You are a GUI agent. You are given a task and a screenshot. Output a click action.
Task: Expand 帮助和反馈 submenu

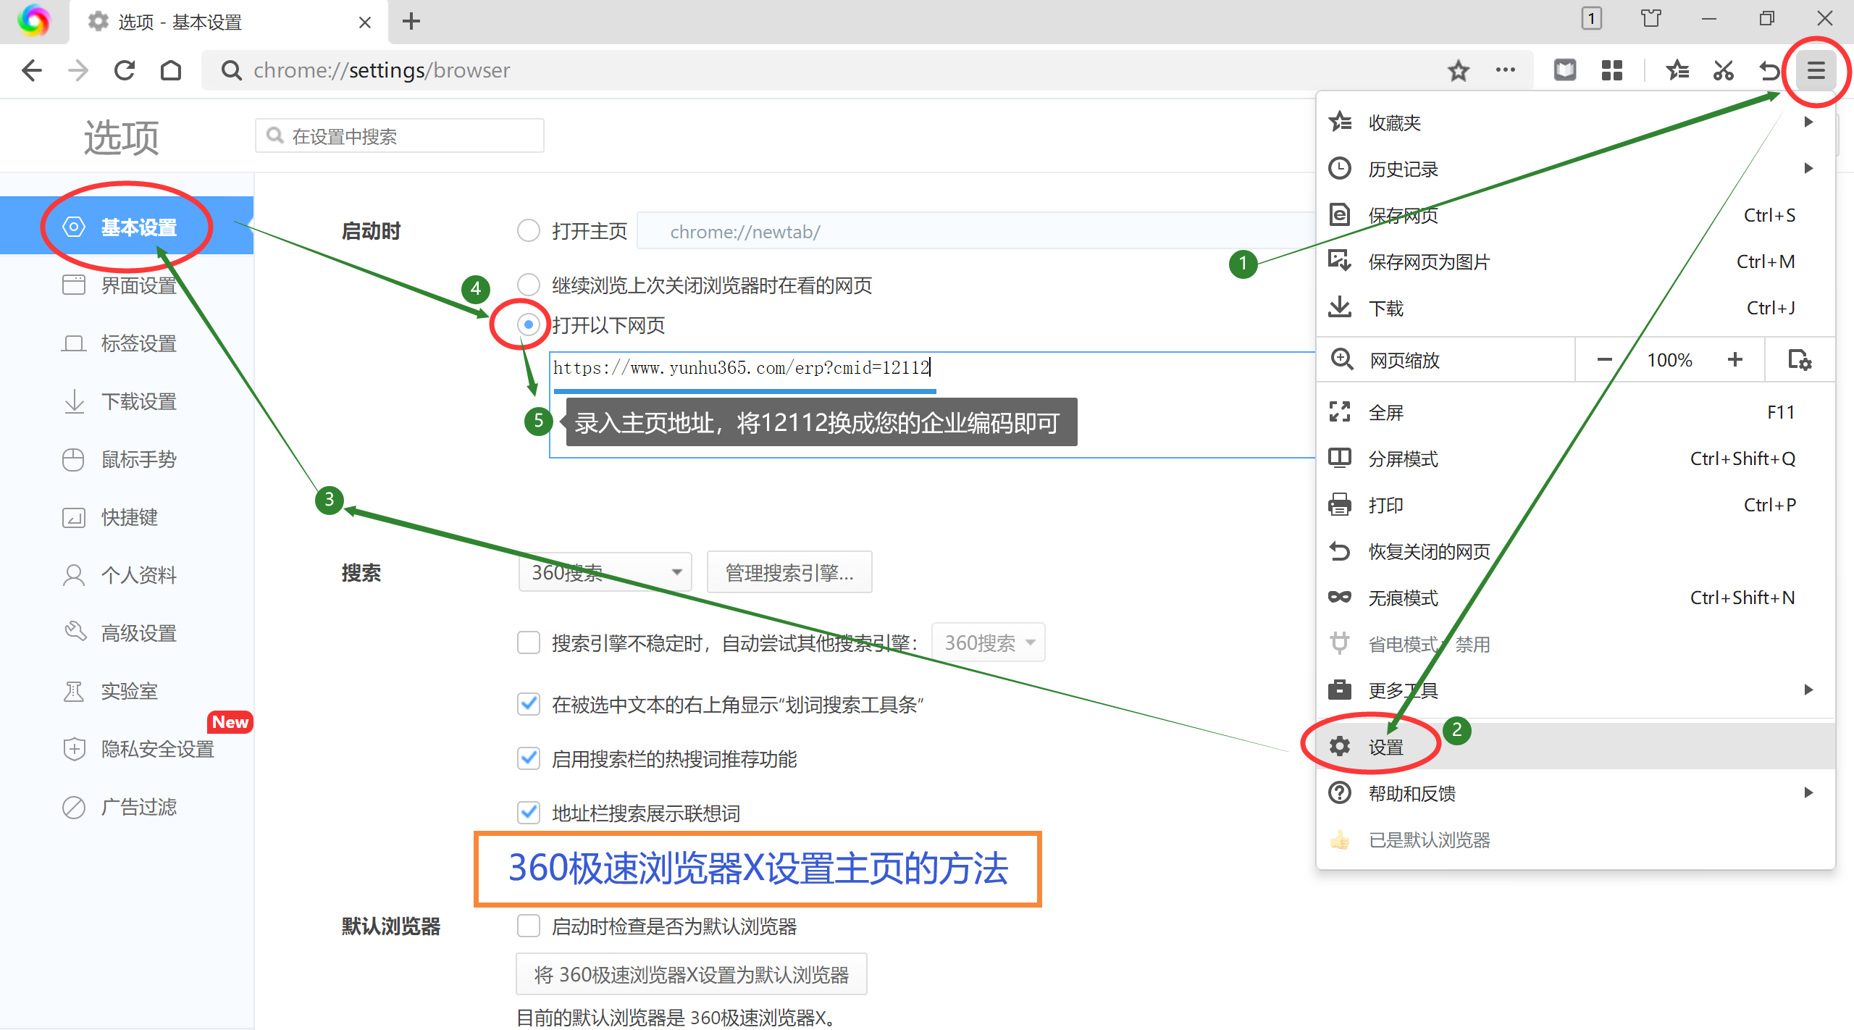[x=1576, y=793]
